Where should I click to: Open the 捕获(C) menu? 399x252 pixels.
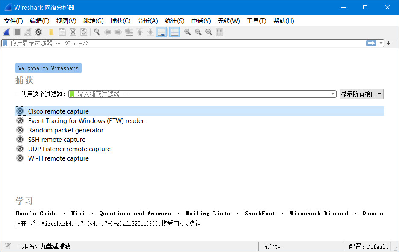point(120,21)
